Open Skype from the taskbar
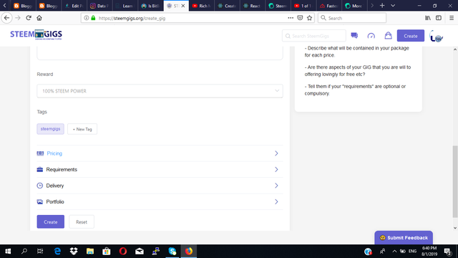This screenshot has height=258, width=458. pos(172,251)
